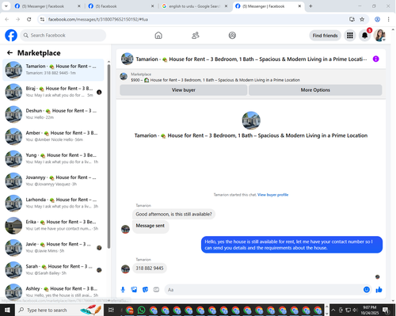Click the install/cast icon in address bar
Image resolution: width=396 pixels, height=316 pixels.
[352, 19]
